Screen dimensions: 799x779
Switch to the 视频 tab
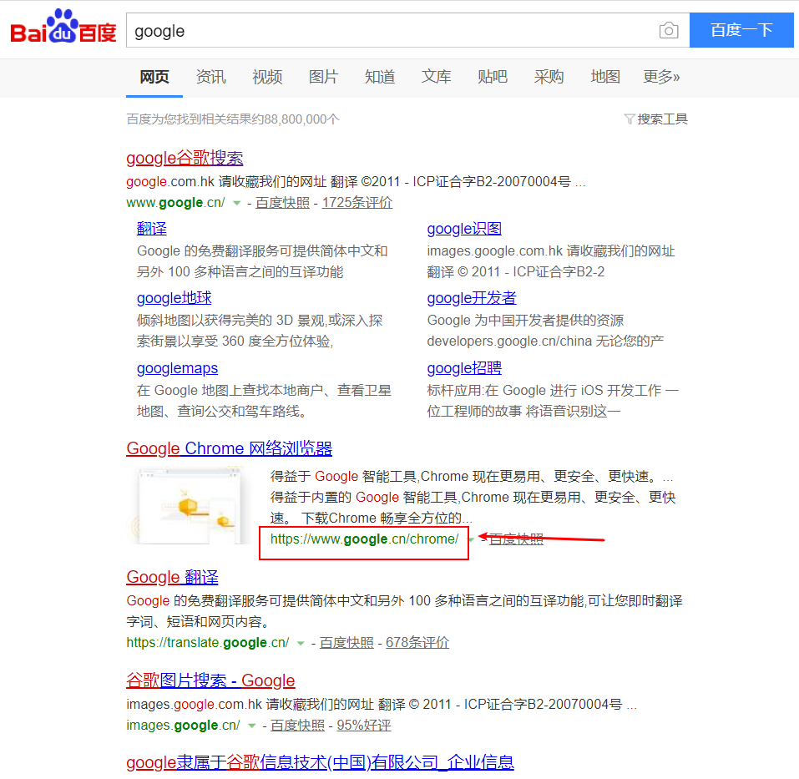(267, 77)
